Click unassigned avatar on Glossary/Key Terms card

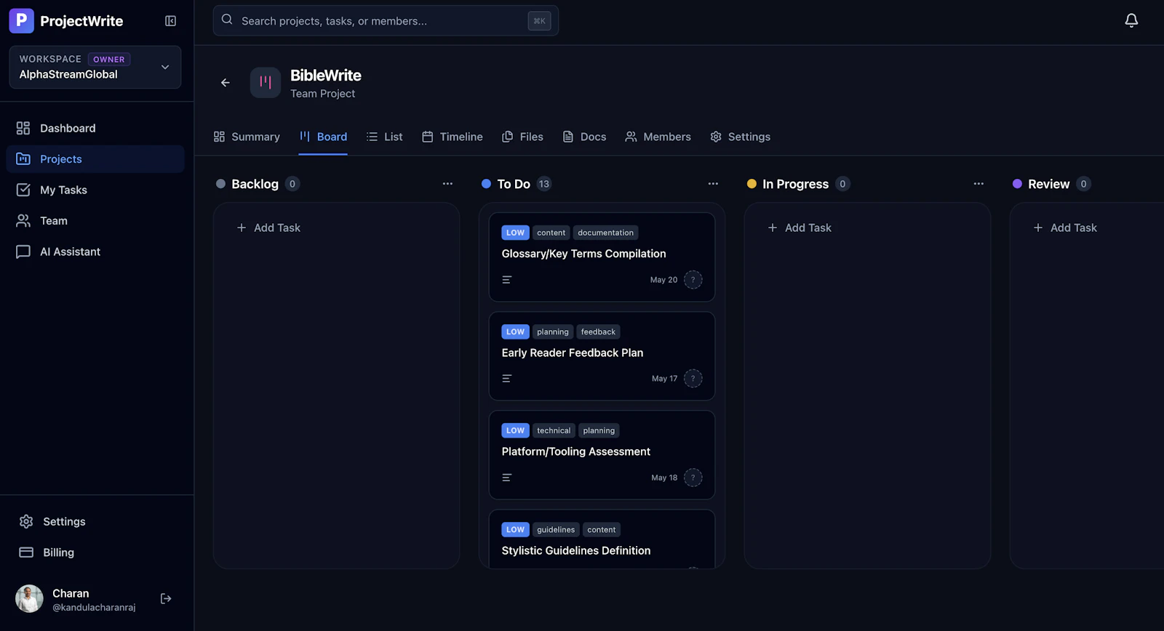[693, 280]
